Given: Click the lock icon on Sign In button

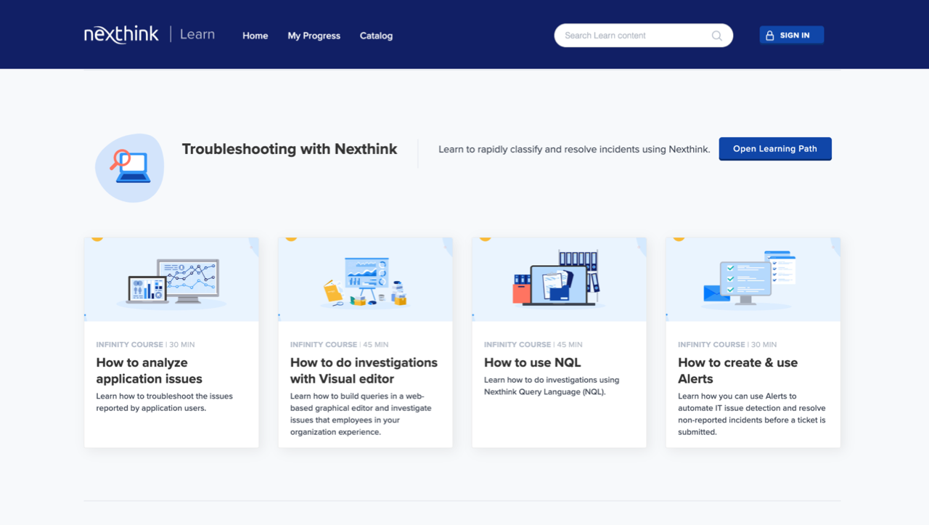Looking at the screenshot, I should [769, 34].
